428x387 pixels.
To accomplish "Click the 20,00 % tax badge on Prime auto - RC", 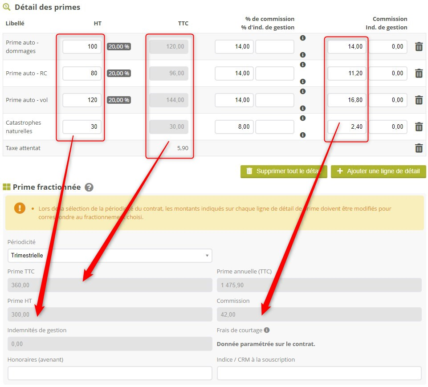I will (x=119, y=73).
